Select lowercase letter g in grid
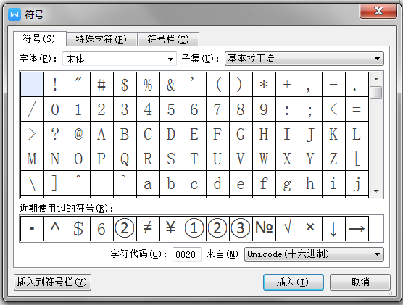The width and height of the screenshot is (403, 305). point(287,183)
